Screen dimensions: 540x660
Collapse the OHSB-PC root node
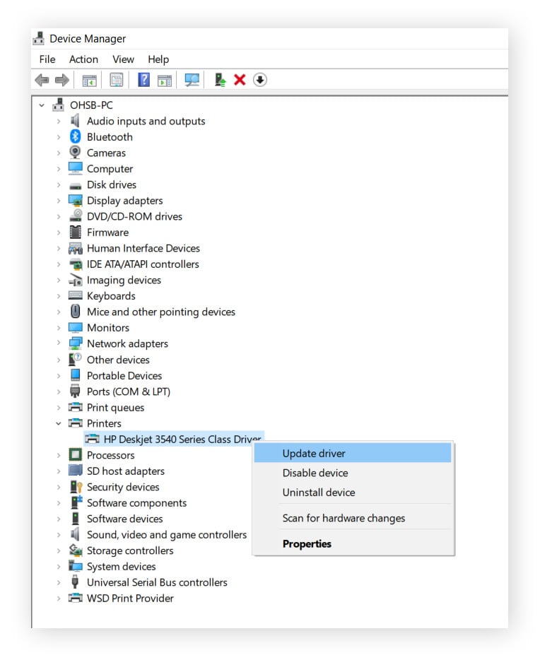pos(42,105)
